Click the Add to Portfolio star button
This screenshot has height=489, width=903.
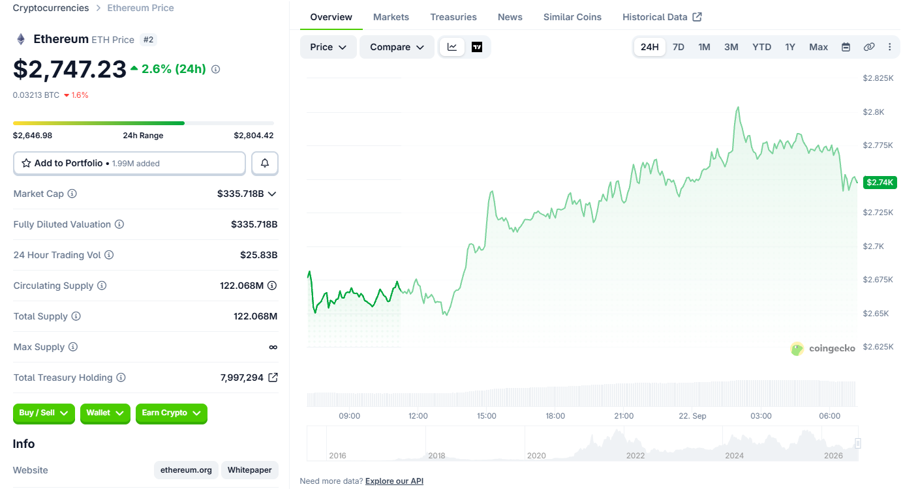[x=129, y=163]
